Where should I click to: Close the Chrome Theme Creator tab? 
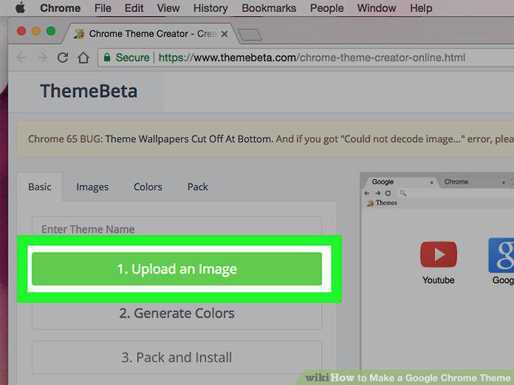225,34
